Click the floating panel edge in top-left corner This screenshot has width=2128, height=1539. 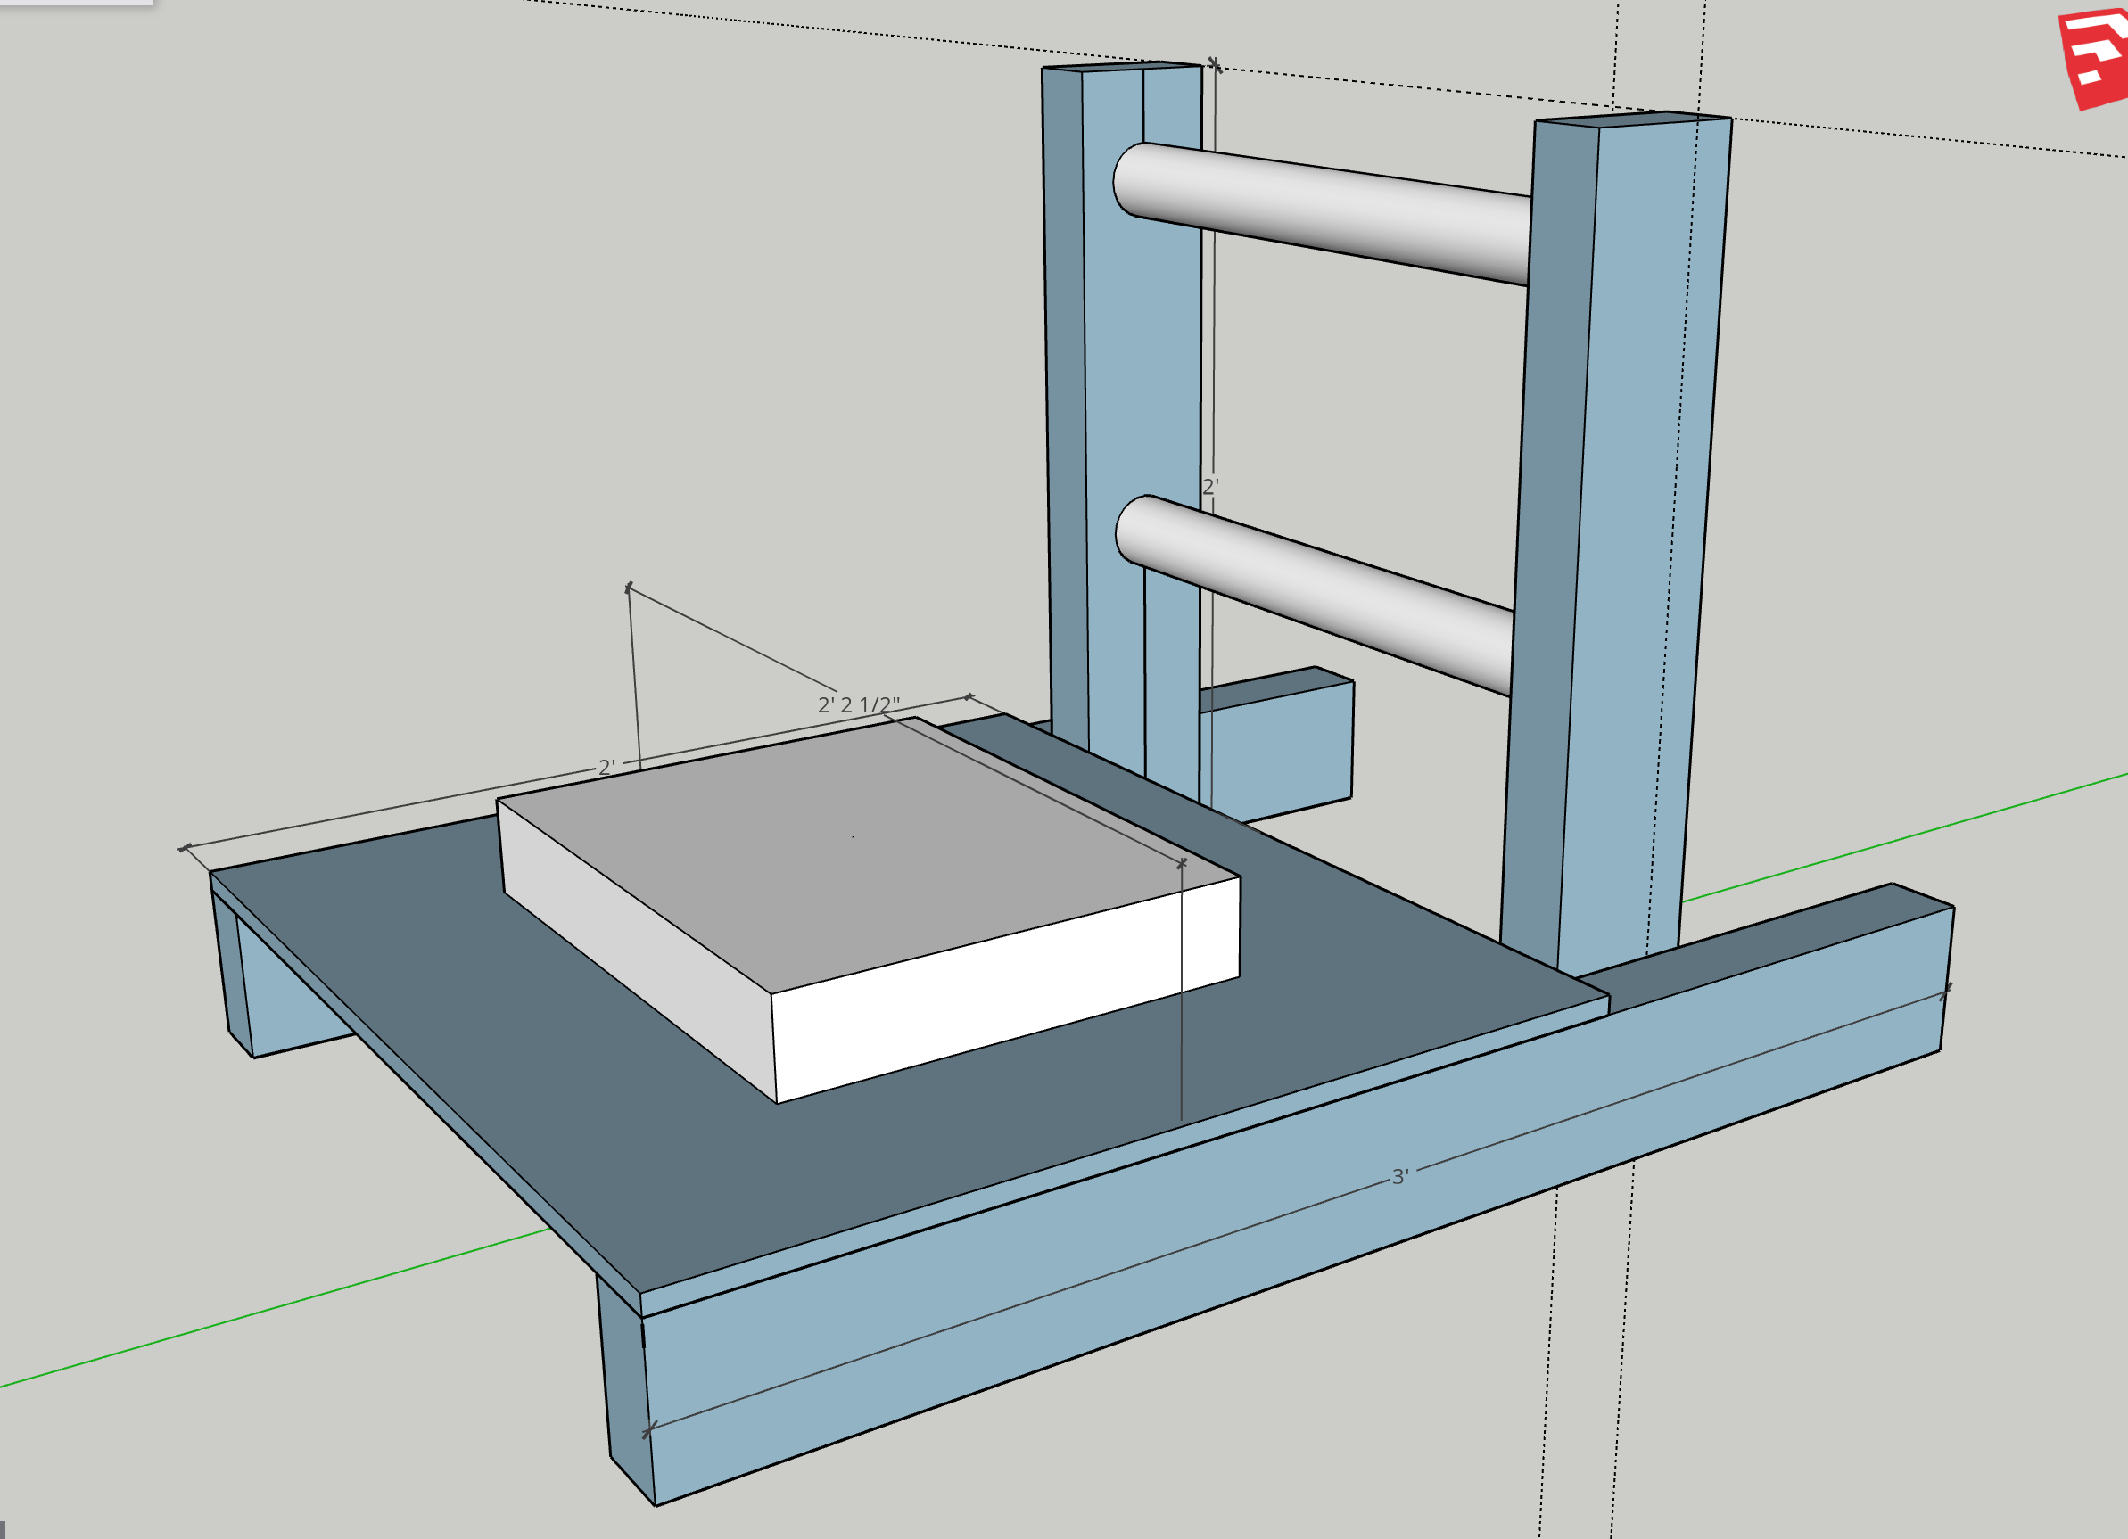(75, 3)
